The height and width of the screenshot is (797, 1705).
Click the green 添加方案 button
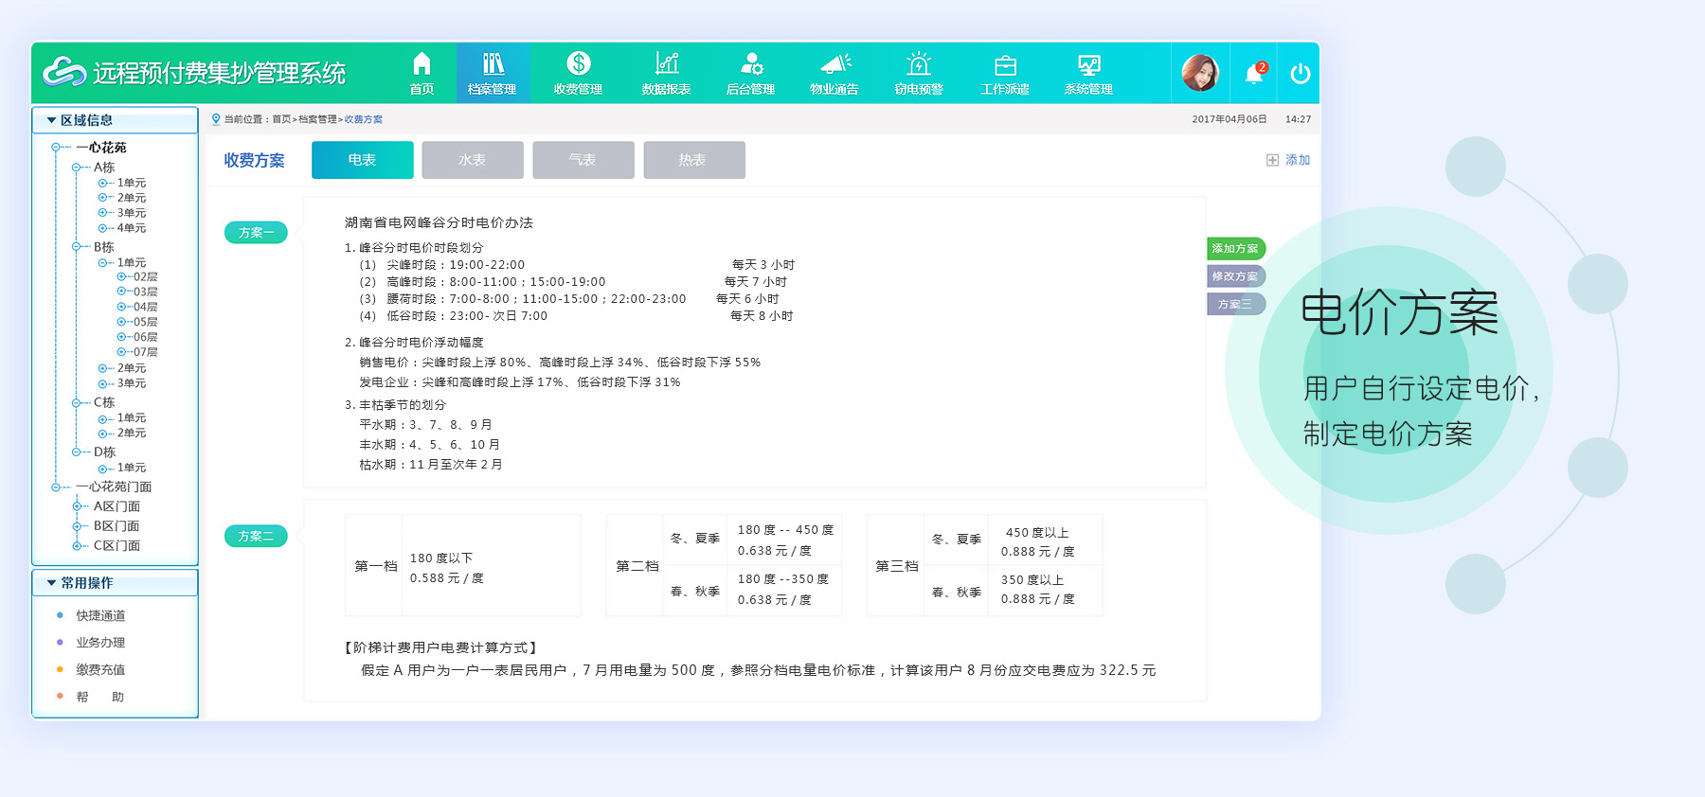[1234, 248]
